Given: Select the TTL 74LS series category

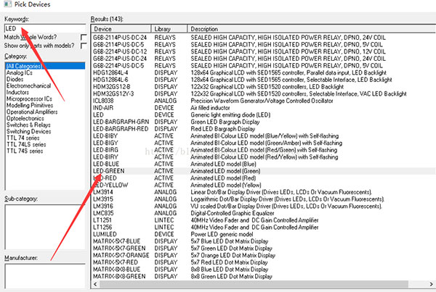Looking at the screenshot, I should coord(26,144).
